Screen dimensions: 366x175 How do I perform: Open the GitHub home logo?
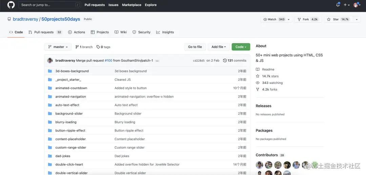click(11, 5)
